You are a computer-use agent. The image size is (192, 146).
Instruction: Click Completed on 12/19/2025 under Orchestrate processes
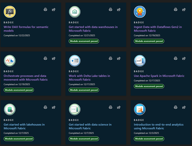(x=17, y=84)
